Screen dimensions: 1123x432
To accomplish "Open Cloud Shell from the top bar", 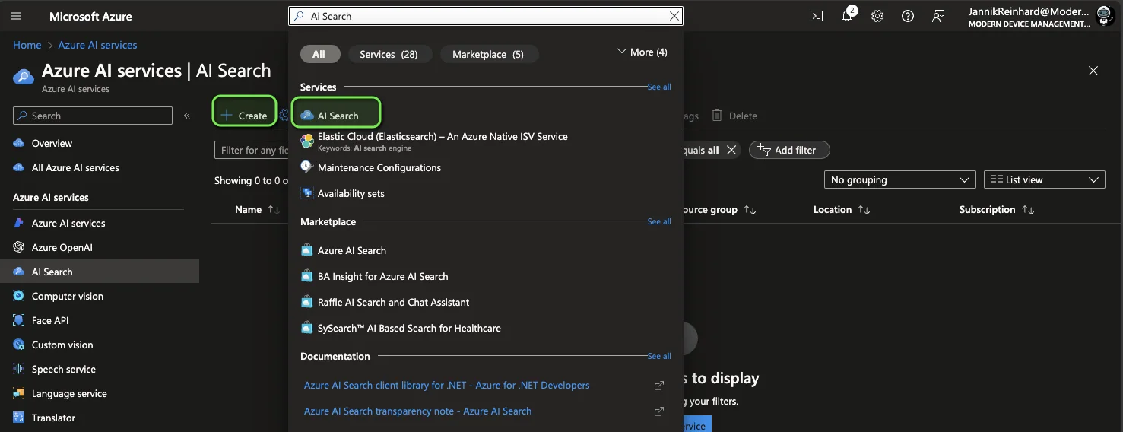I will point(817,16).
